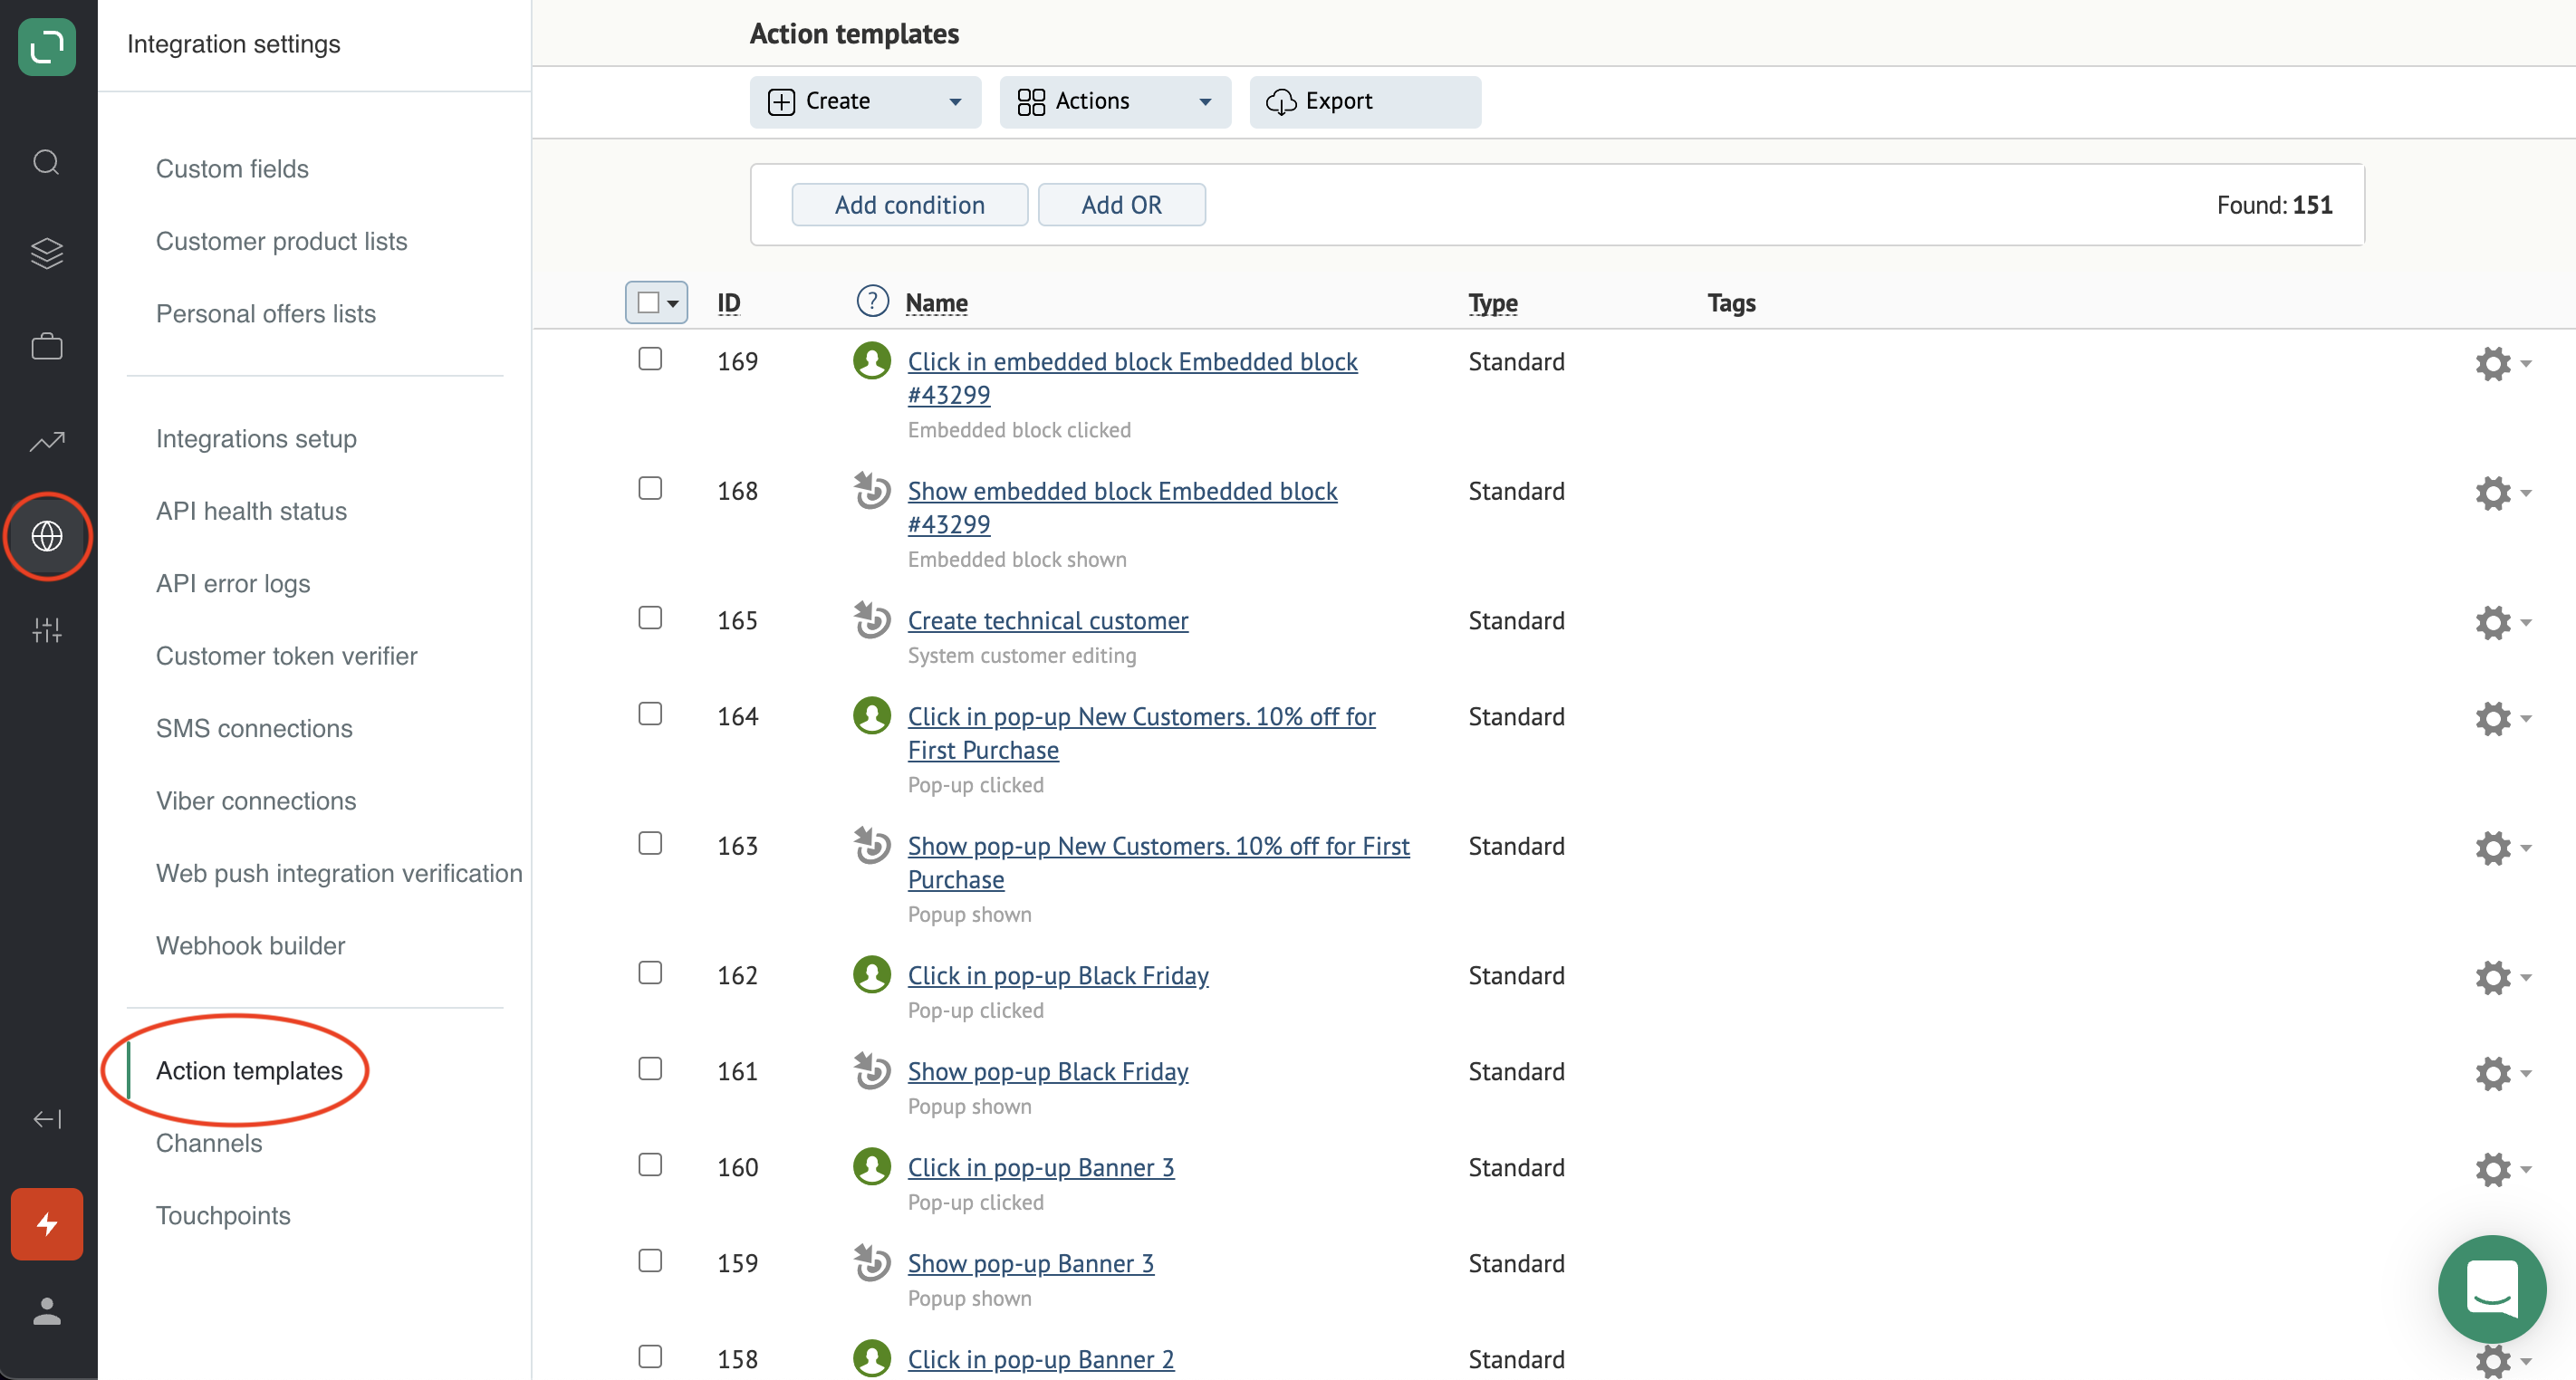The height and width of the screenshot is (1380, 2576).
Task: Select the checkbox for template 169
Action: (x=650, y=358)
